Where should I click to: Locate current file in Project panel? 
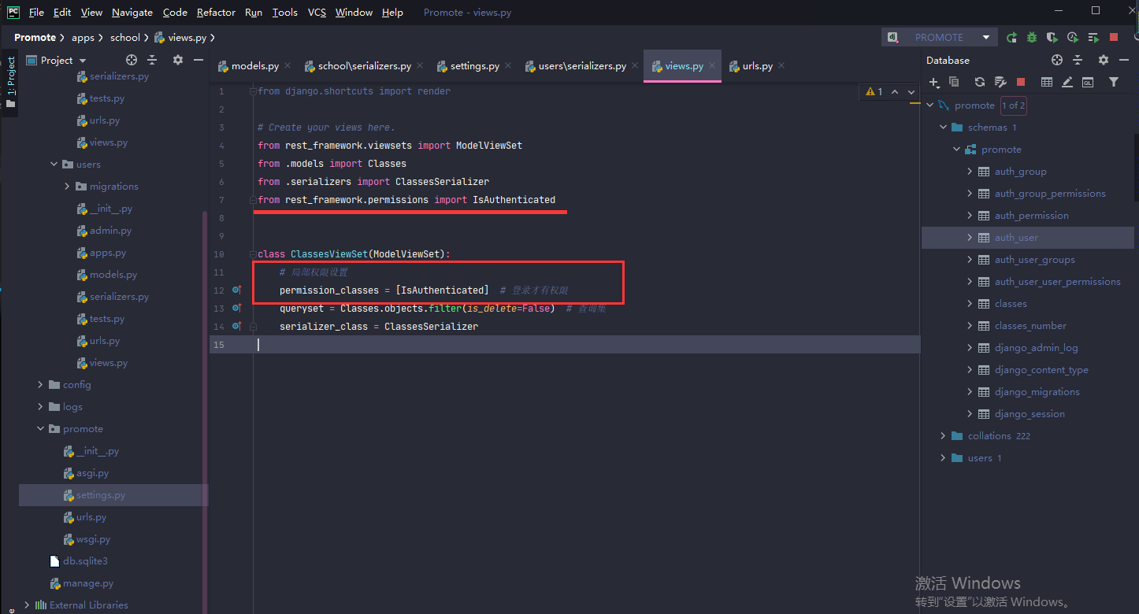(x=132, y=60)
